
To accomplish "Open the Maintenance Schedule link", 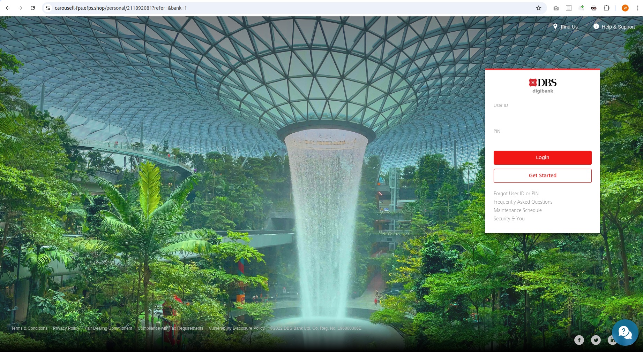I will (517, 210).
